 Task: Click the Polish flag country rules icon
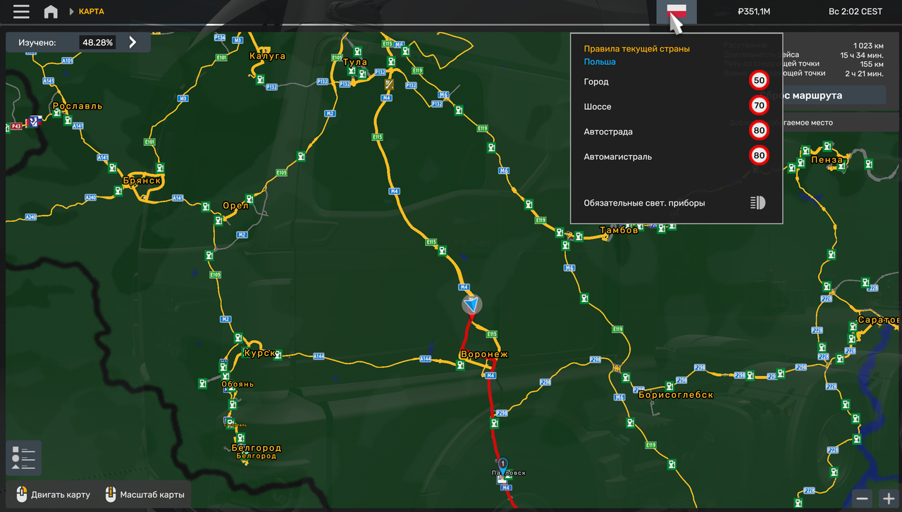[677, 11]
